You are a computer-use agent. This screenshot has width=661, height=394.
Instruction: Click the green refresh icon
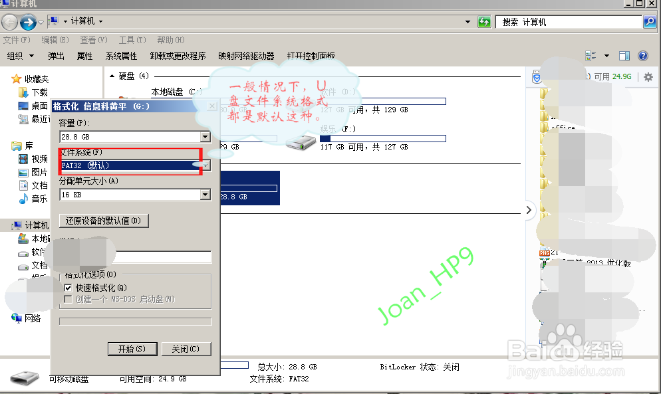click(x=484, y=21)
